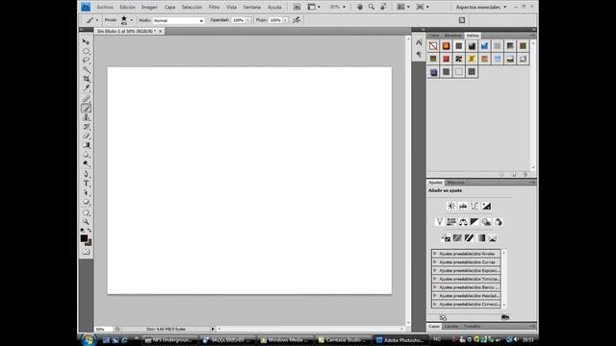Add an Exposure adjustment

click(486, 206)
